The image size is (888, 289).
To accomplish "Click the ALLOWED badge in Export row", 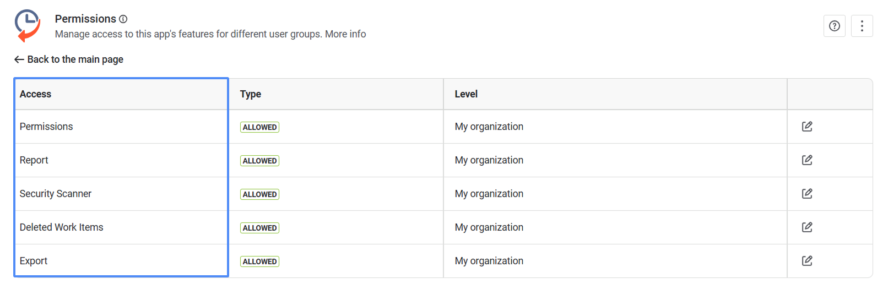I will (x=259, y=261).
